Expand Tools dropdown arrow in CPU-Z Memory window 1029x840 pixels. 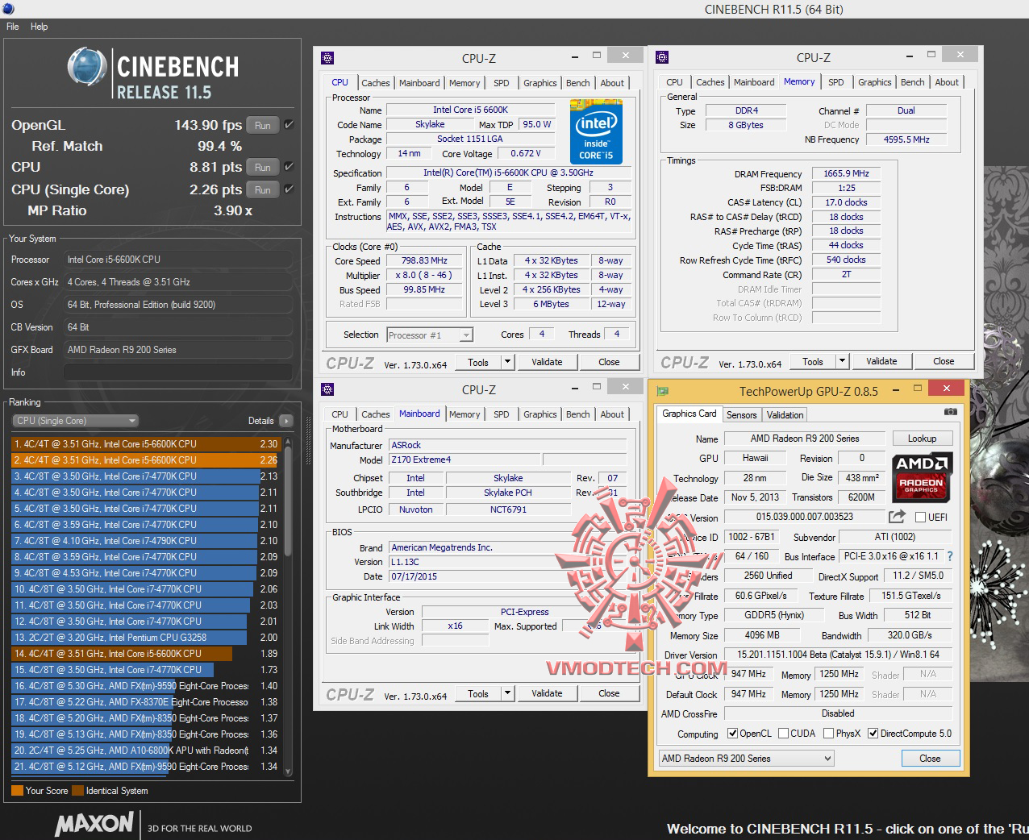[842, 361]
